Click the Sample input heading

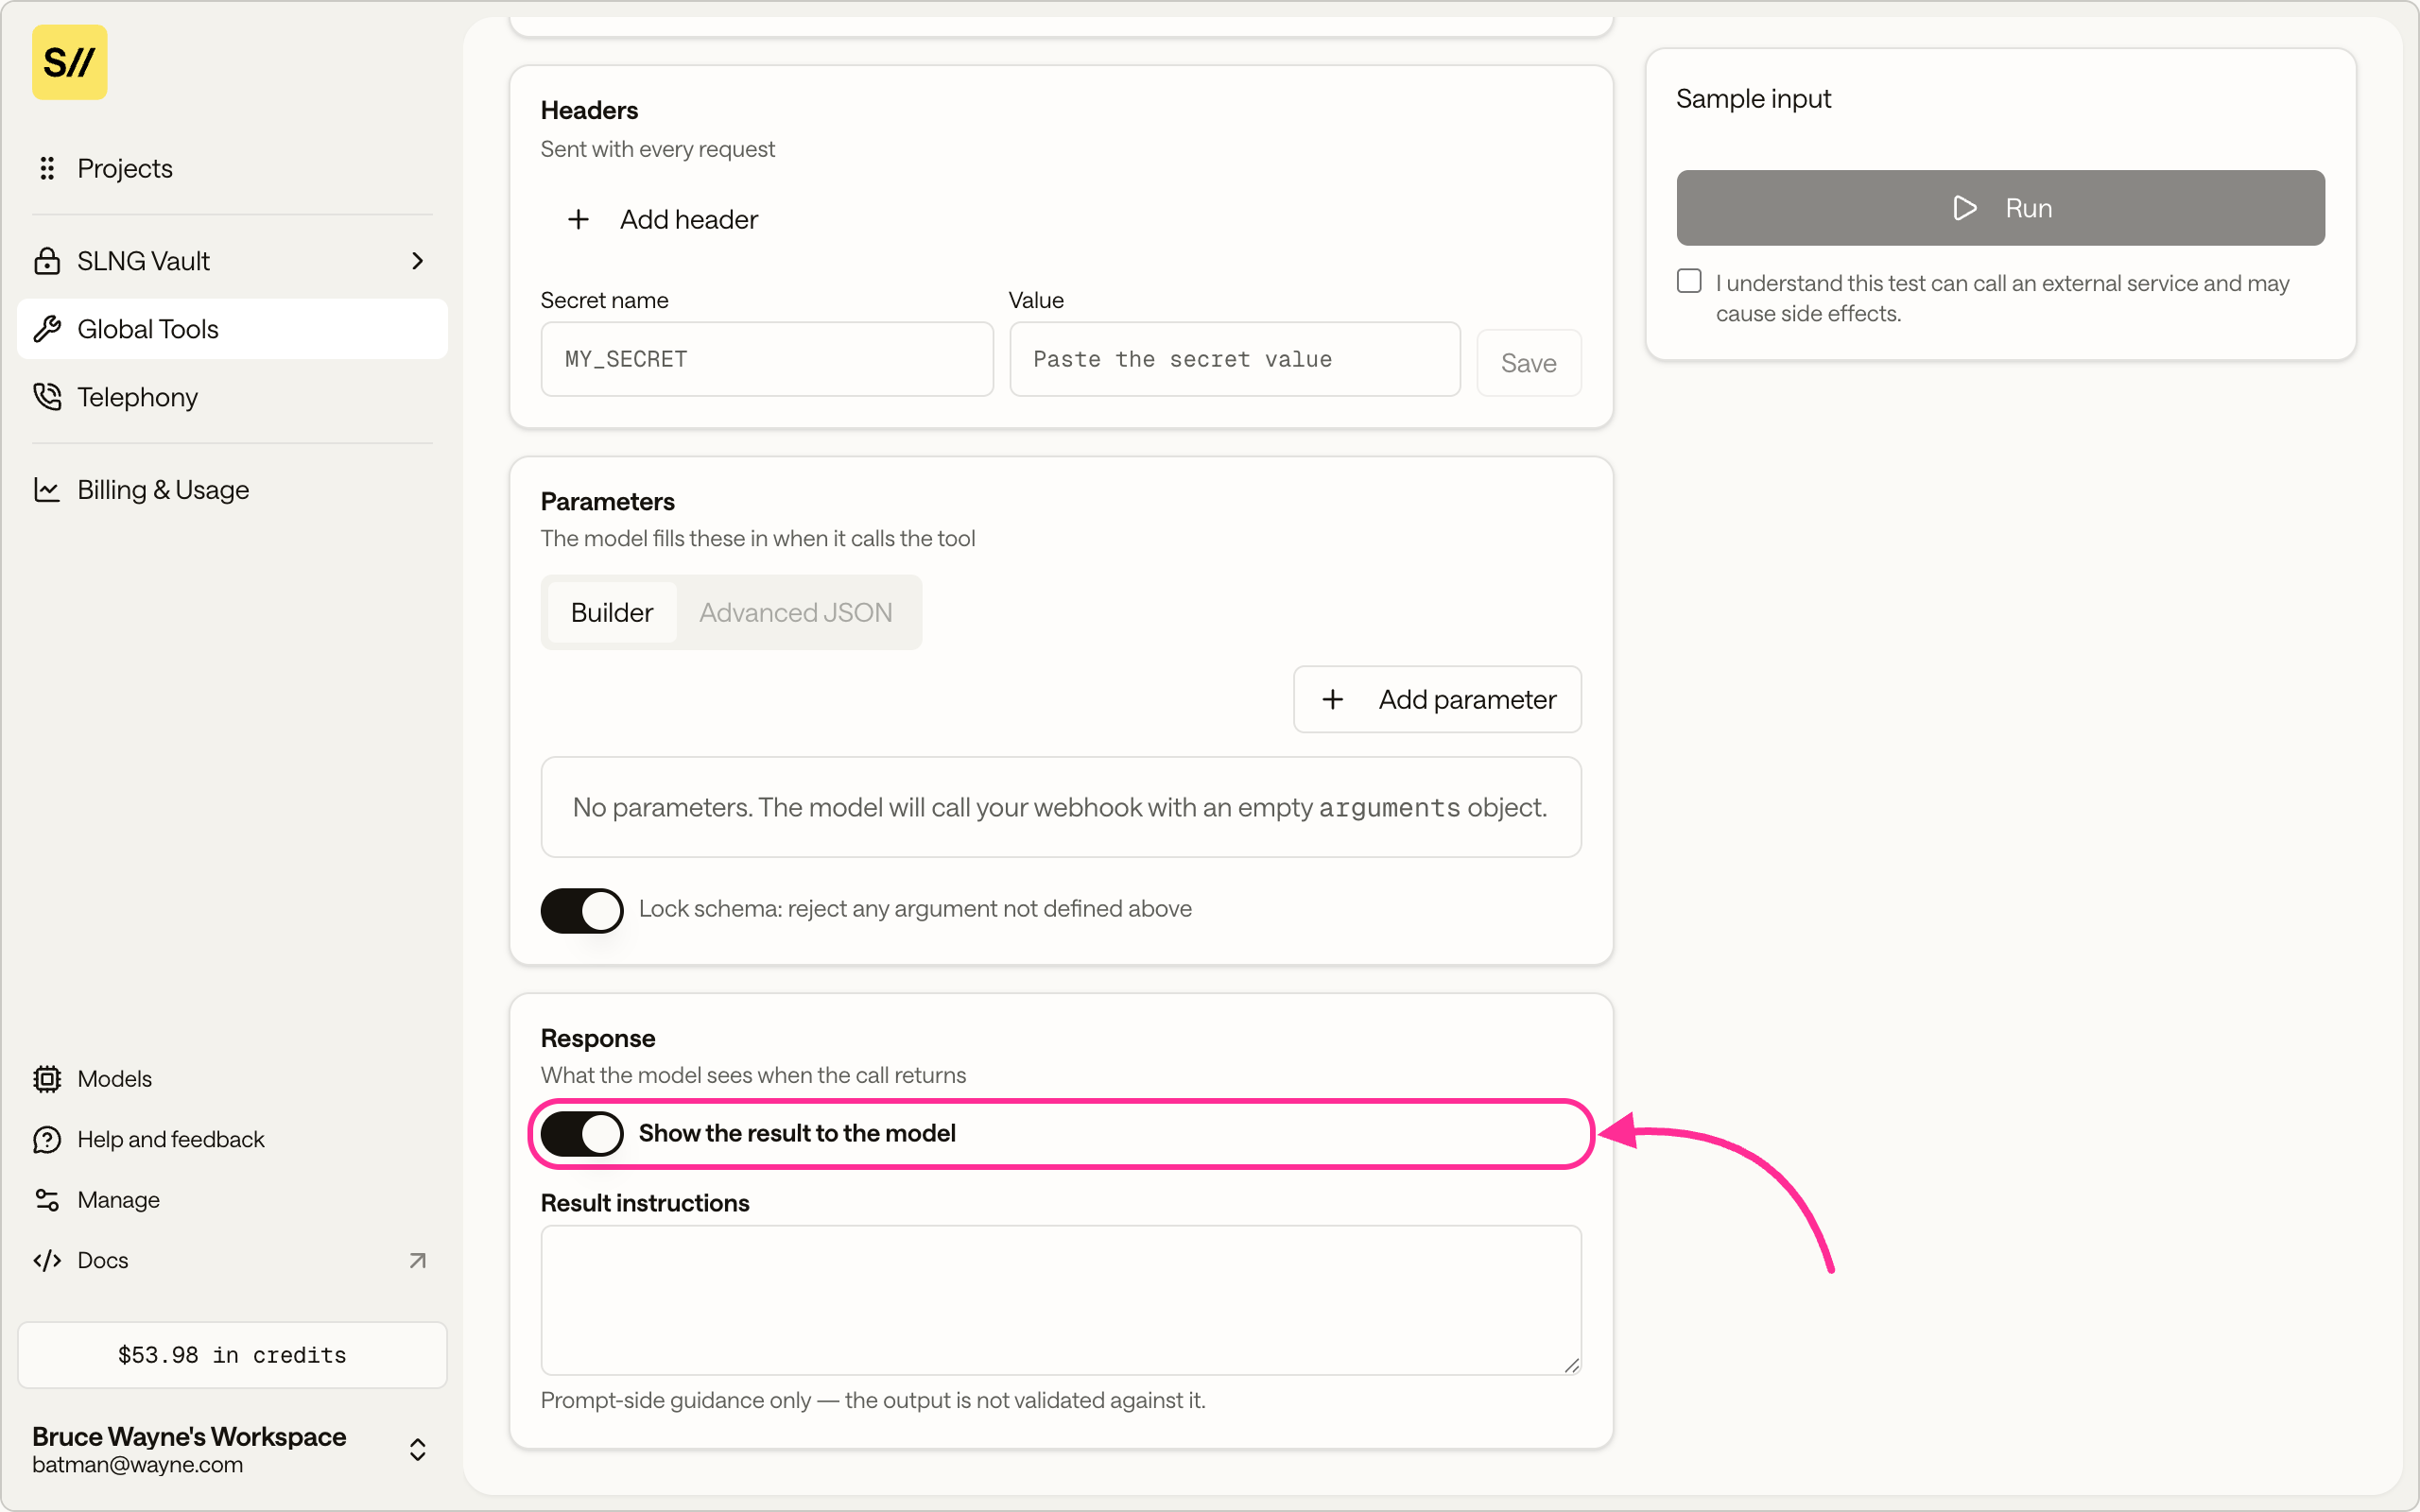[x=1754, y=99]
